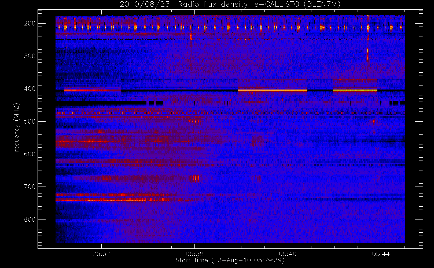Click the 200 frequency tick label
The height and width of the screenshot is (268, 434).
tap(30, 23)
